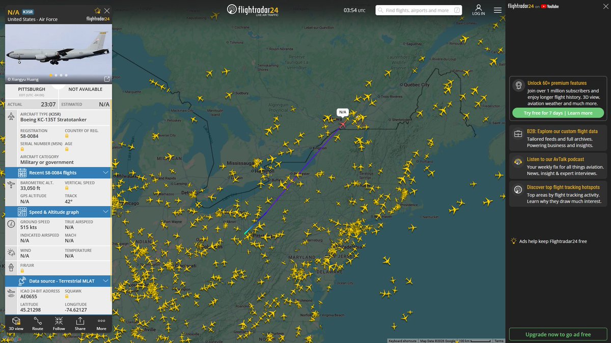
Task: Select the red highlighted KC-135 aircraft marker
Action: (x=342, y=123)
